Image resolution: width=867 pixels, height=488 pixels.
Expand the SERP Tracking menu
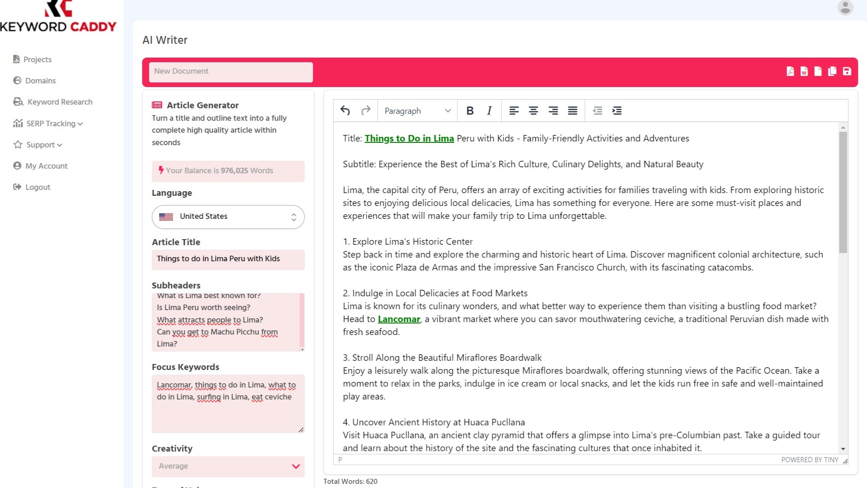[x=48, y=123]
